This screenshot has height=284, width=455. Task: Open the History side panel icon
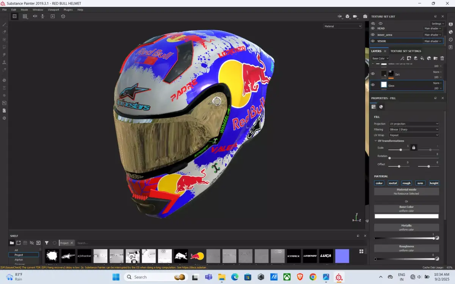450,39
